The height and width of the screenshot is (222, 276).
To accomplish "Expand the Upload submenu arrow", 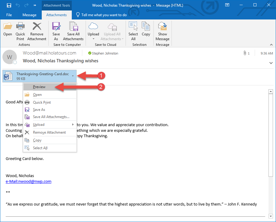I will click(x=73, y=125).
